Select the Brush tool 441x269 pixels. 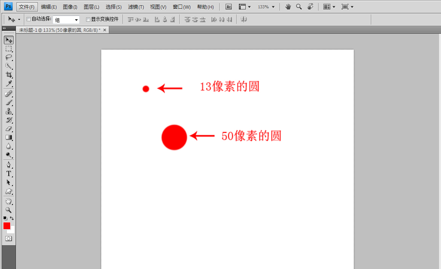tap(9, 102)
